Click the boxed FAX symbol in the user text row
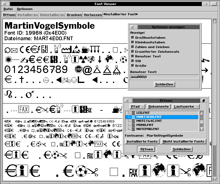 click(x=24, y=109)
